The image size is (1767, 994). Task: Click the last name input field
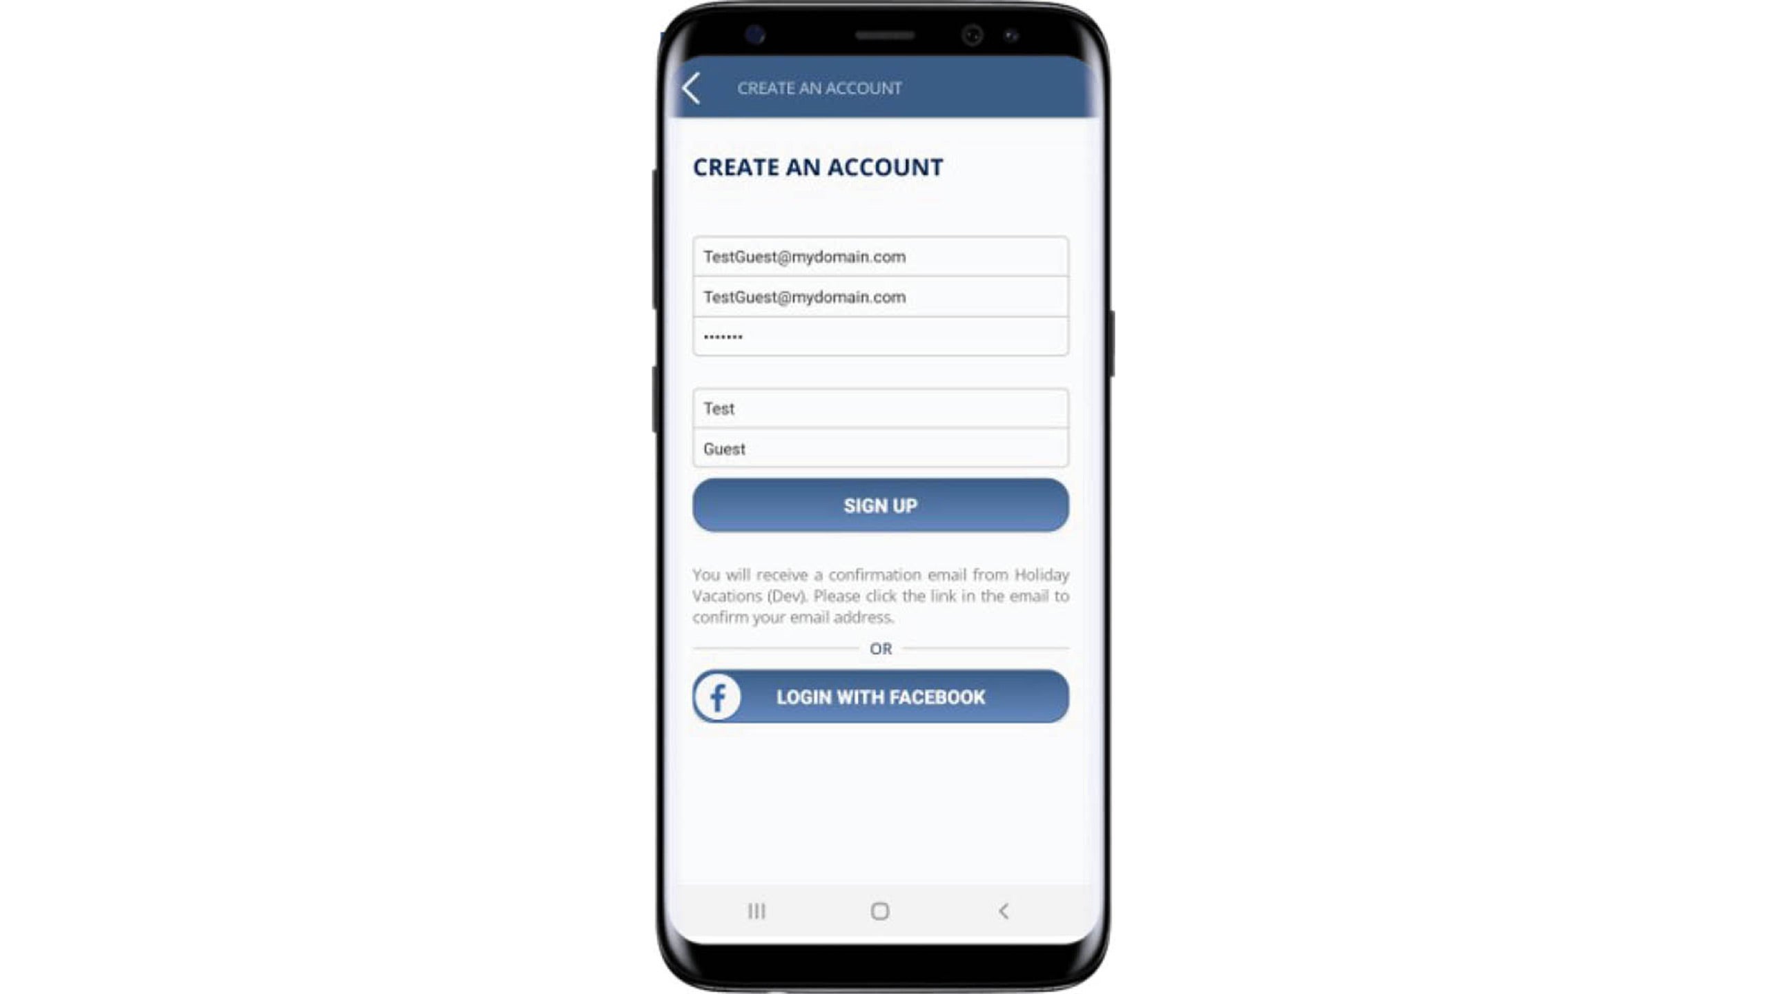point(880,448)
